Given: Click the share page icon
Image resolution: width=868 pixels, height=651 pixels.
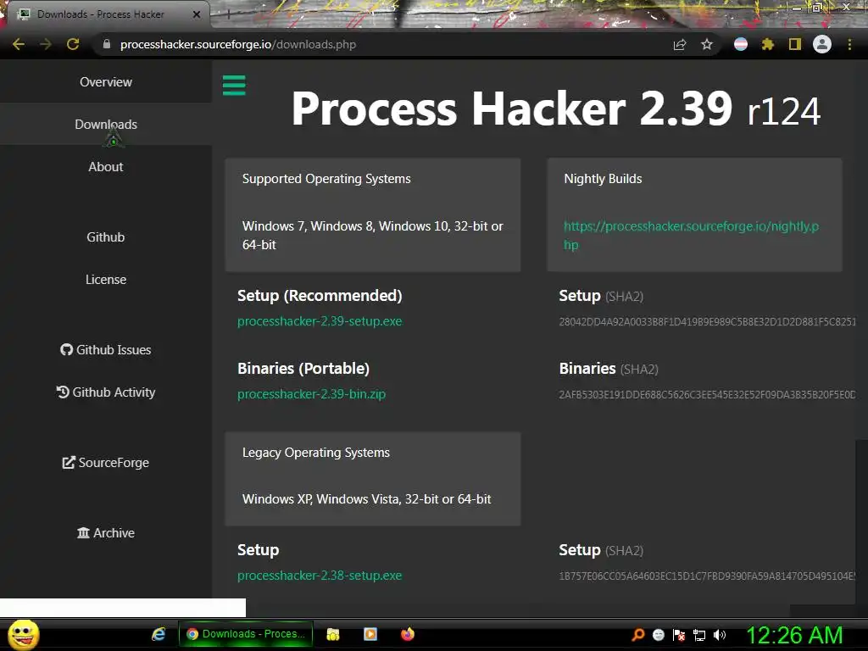Looking at the screenshot, I should [679, 44].
